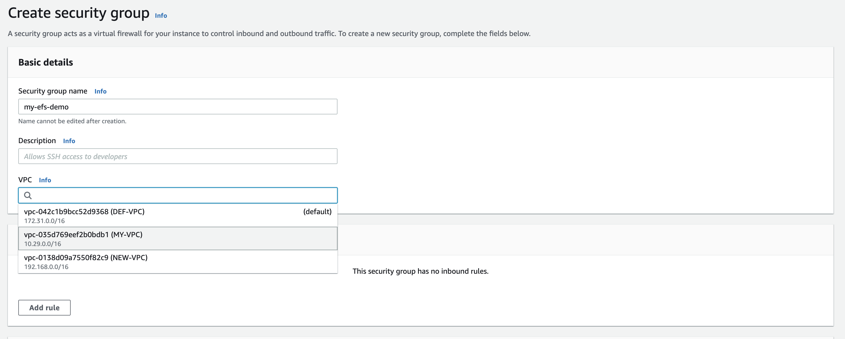Focus the Description input field
Screen dimensions: 845x339
(x=178, y=156)
